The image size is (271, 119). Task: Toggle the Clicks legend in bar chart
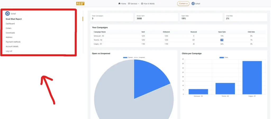224,57
